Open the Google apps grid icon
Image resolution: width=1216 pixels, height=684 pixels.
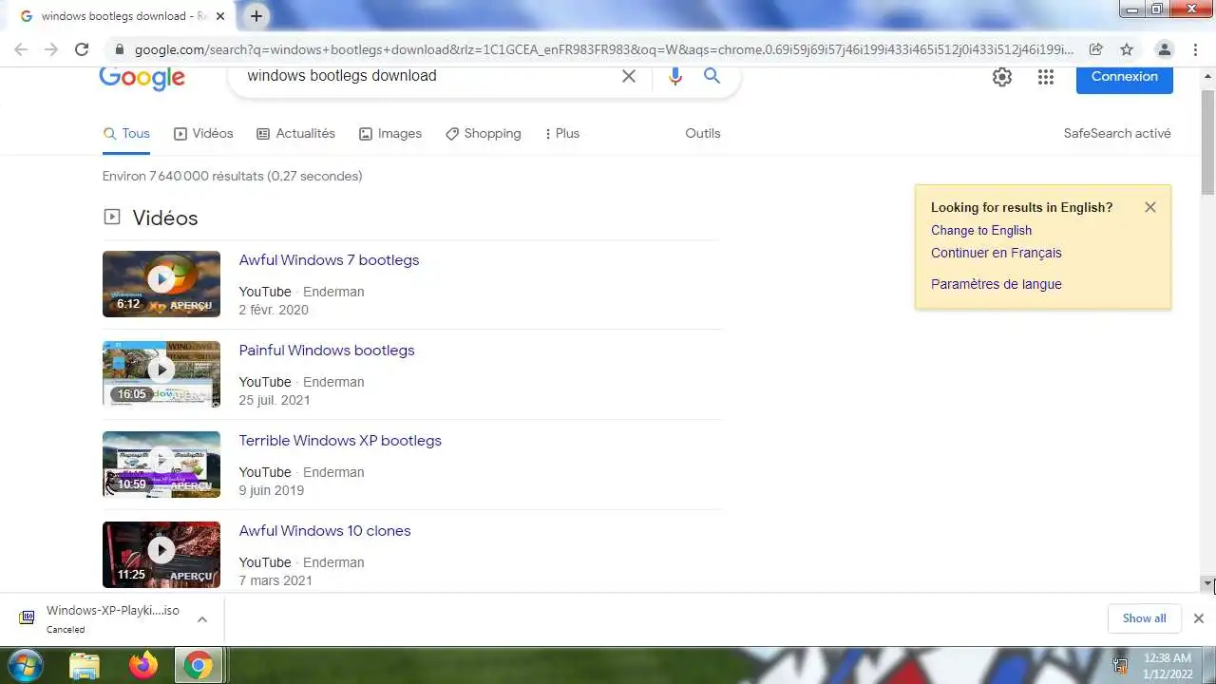pyautogui.click(x=1046, y=78)
